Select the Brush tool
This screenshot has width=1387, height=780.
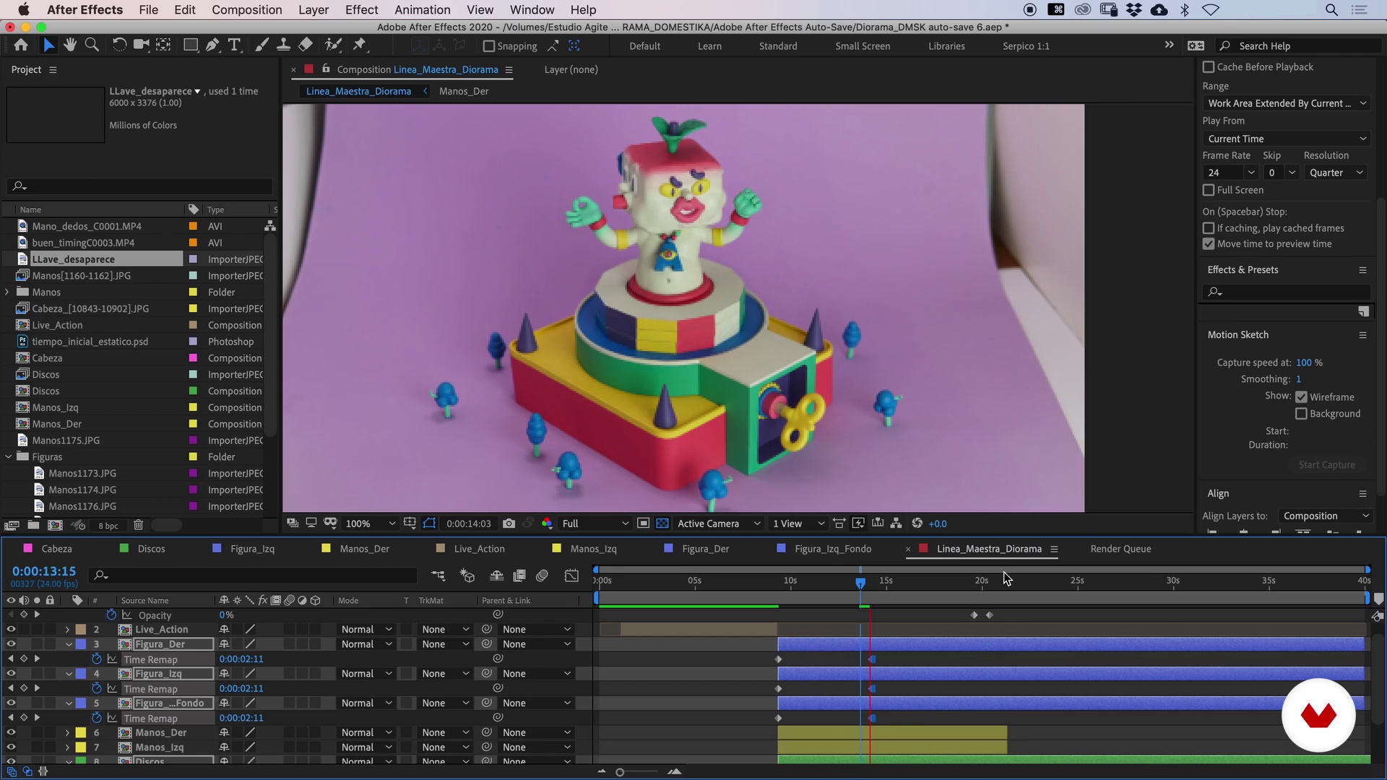[262, 45]
